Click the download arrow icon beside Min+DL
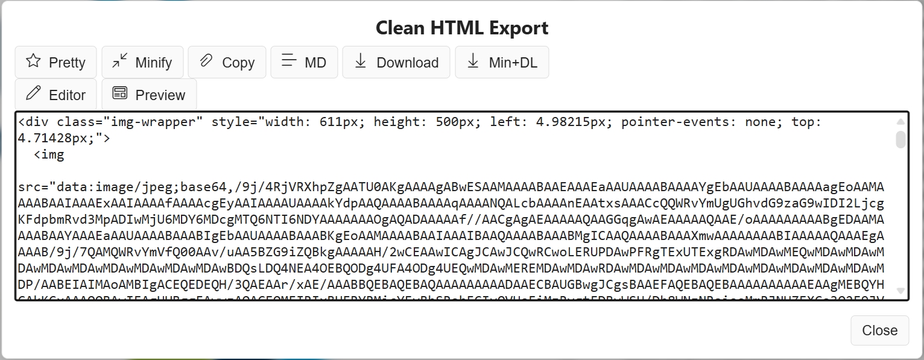 pos(473,61)
